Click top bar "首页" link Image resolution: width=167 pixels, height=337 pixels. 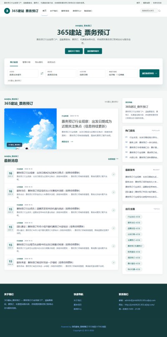(138, 3)
